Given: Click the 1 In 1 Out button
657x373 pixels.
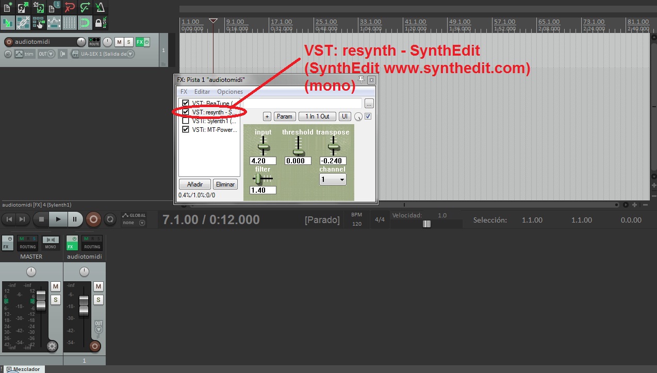Looking at the screenshot, I should click(317, 116).
